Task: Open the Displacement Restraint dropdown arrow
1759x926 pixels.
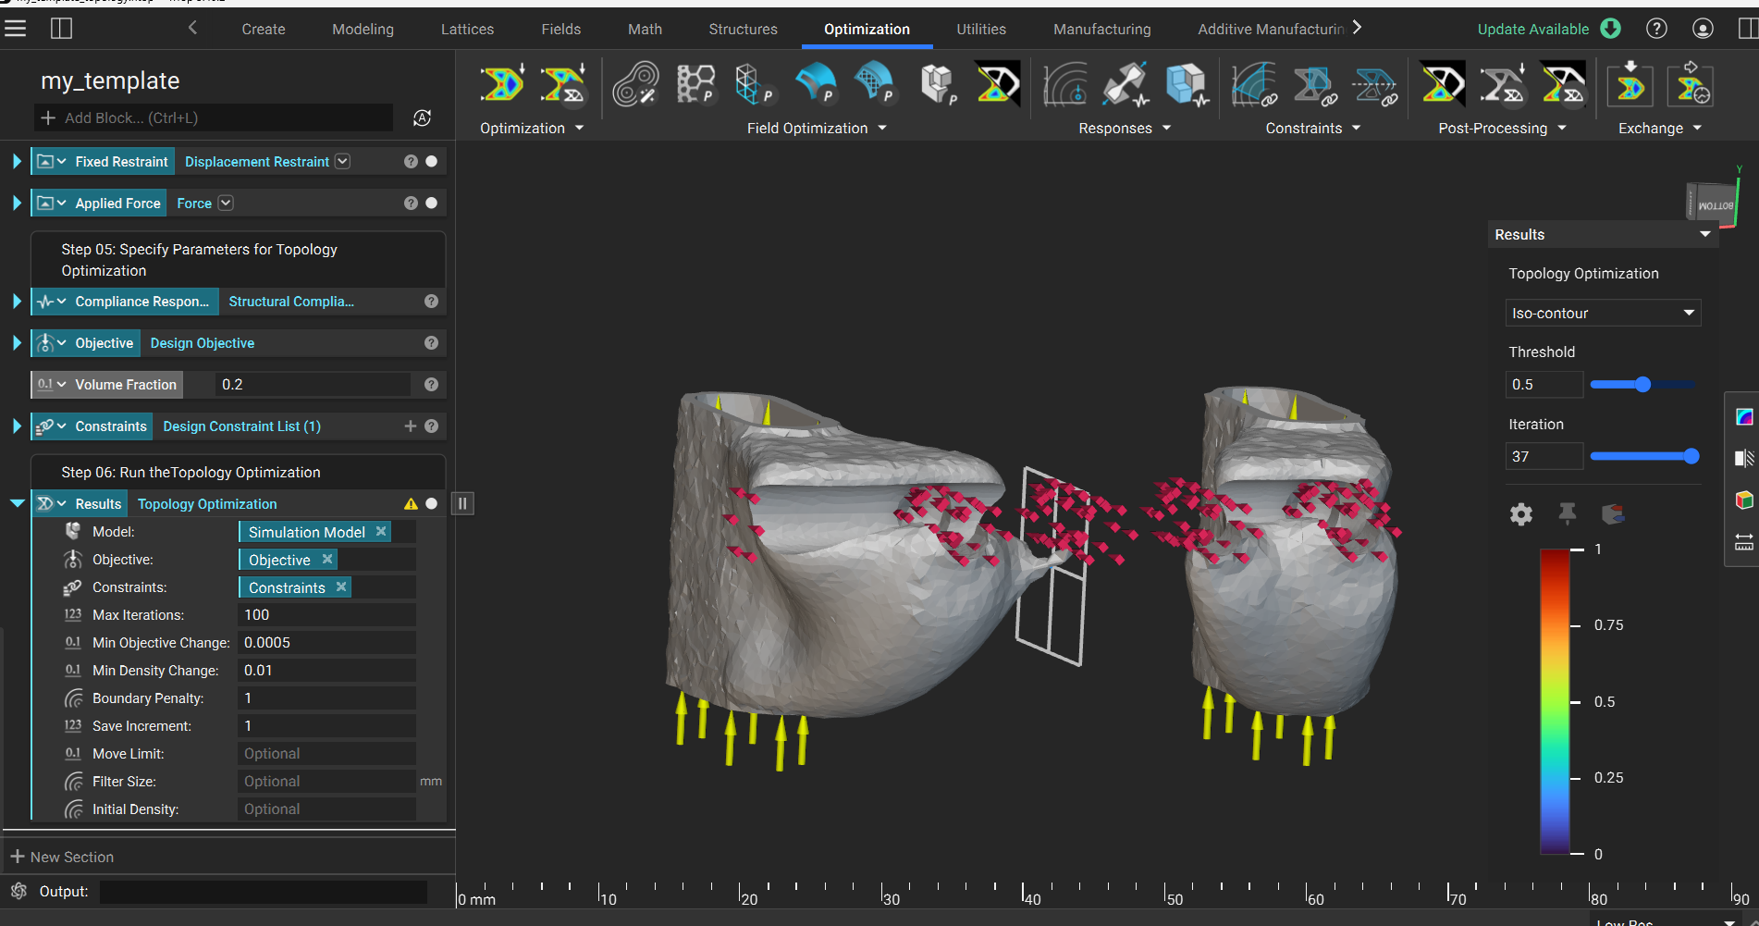Action: click(x=342, y=161)
